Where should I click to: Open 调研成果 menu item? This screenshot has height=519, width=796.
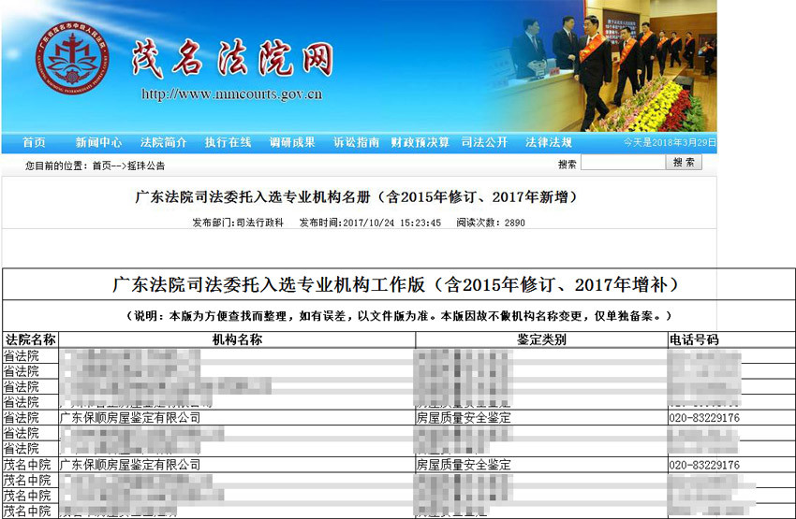click(x=292, y=142)
